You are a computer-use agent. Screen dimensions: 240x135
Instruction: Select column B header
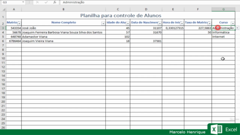pos(63,9)
